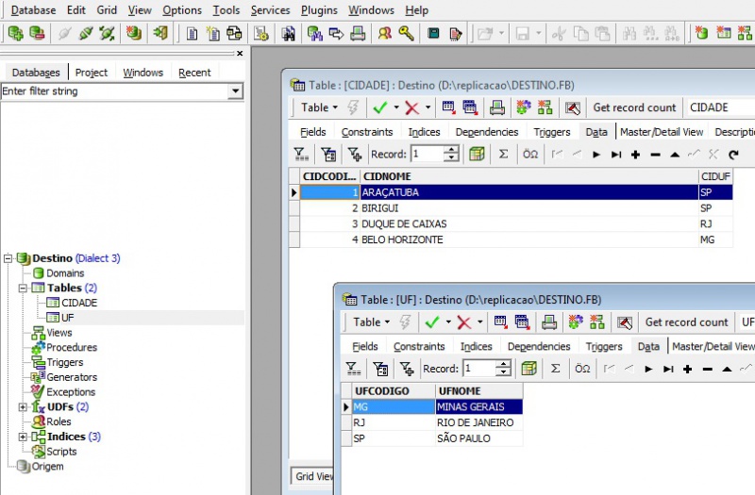Switch to Constraints tab in CIDADE window
The height and width of the screenshot is (495, 755).
[x=367, y=132]
